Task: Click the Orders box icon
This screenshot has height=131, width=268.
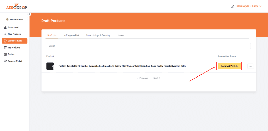Action: (5, 54)
